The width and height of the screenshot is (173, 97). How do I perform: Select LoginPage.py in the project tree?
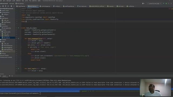[6, 22]
